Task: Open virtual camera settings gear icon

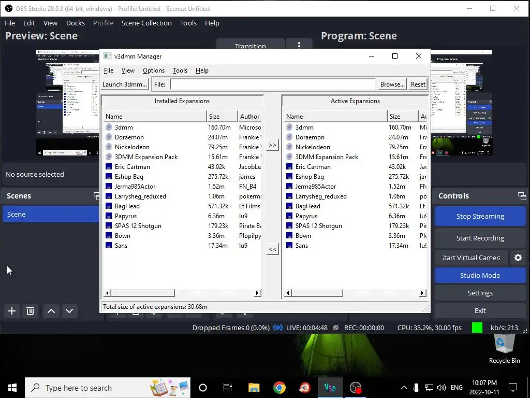Action: (518, 258)
